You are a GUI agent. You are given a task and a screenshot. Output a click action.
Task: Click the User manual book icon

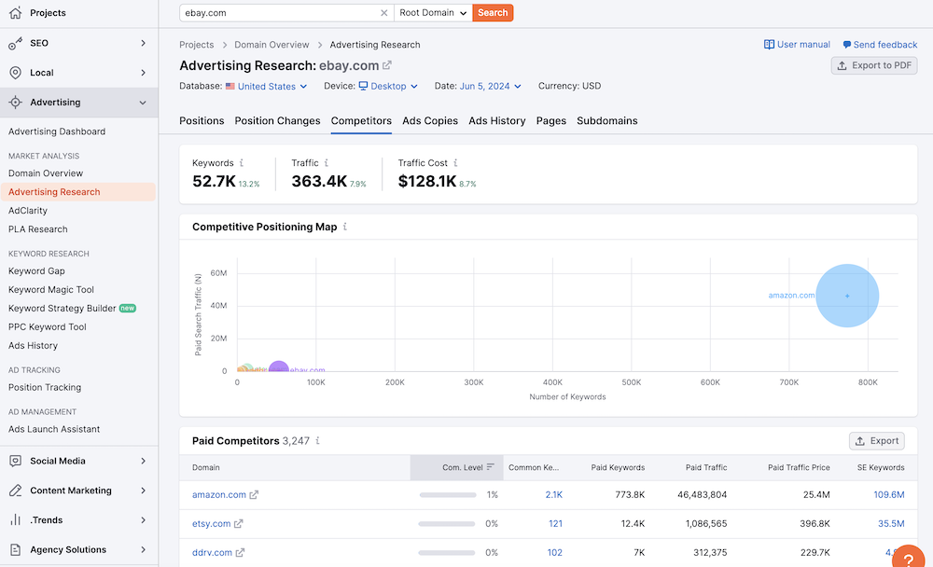click(769, 45)
